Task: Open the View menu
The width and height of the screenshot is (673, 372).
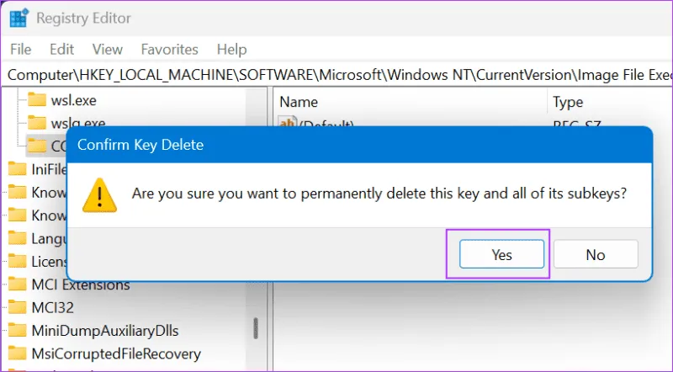Action: pyautogui.click(x=108, y=50)
